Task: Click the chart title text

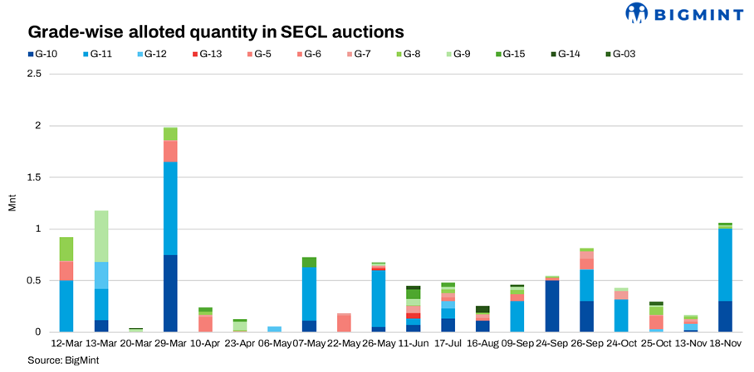Action: (216, 32)
